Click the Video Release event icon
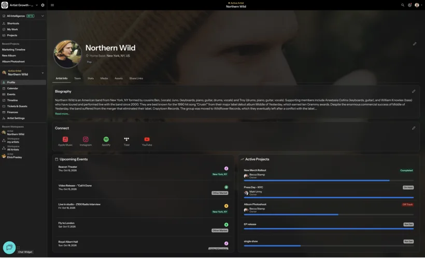 click(x=226, y=187)
